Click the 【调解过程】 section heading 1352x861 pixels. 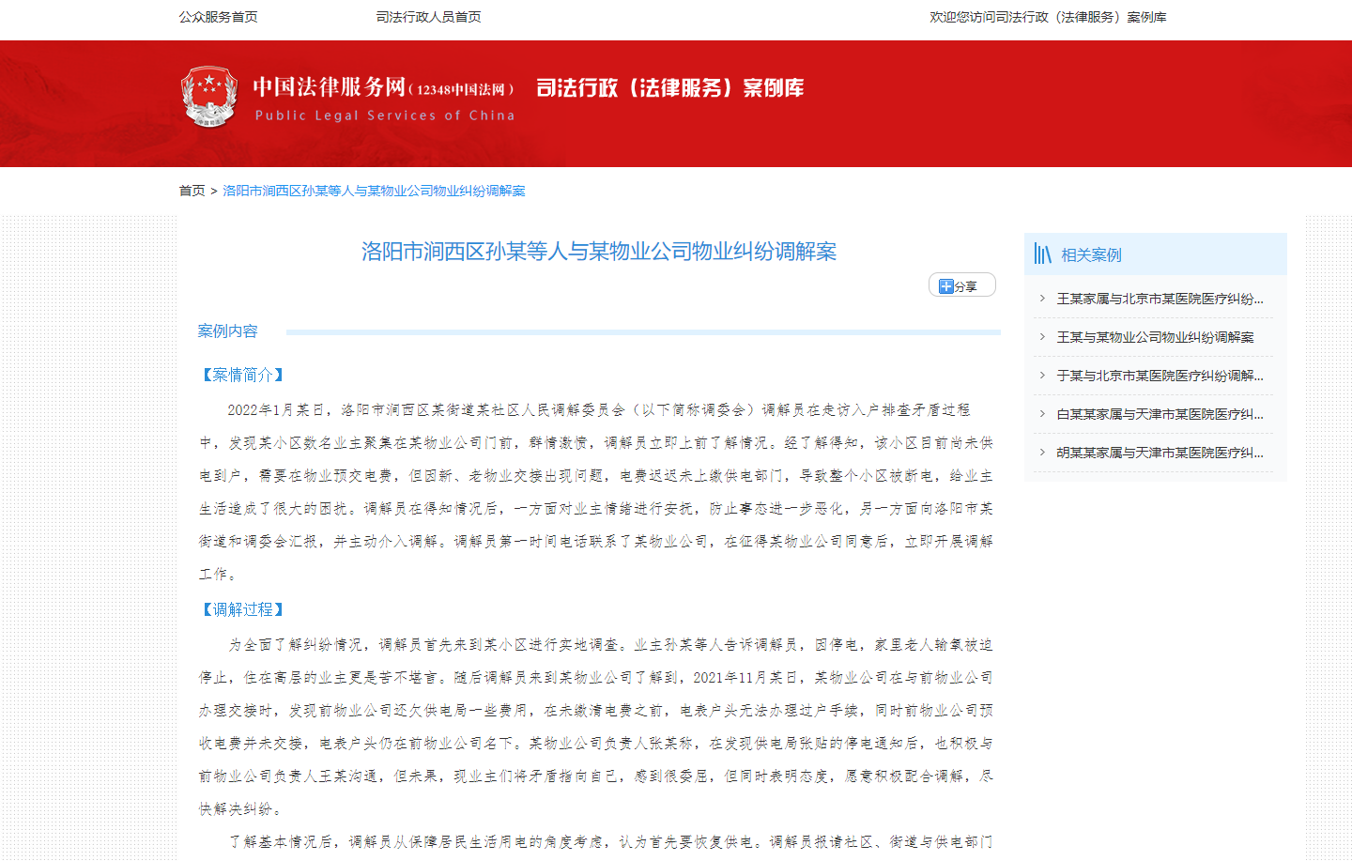(242, 609)
